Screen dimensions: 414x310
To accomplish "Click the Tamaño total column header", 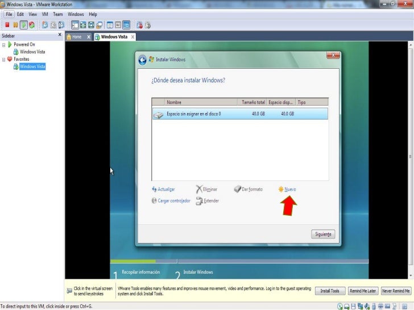I will (251, 102).
